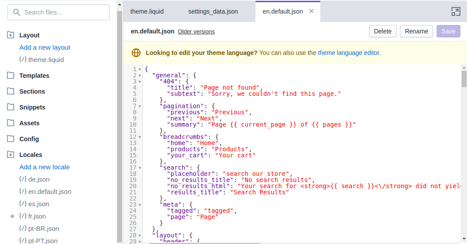
Task: Fold the breadcrumbs block at line 12
Action: tap(140, 137)
